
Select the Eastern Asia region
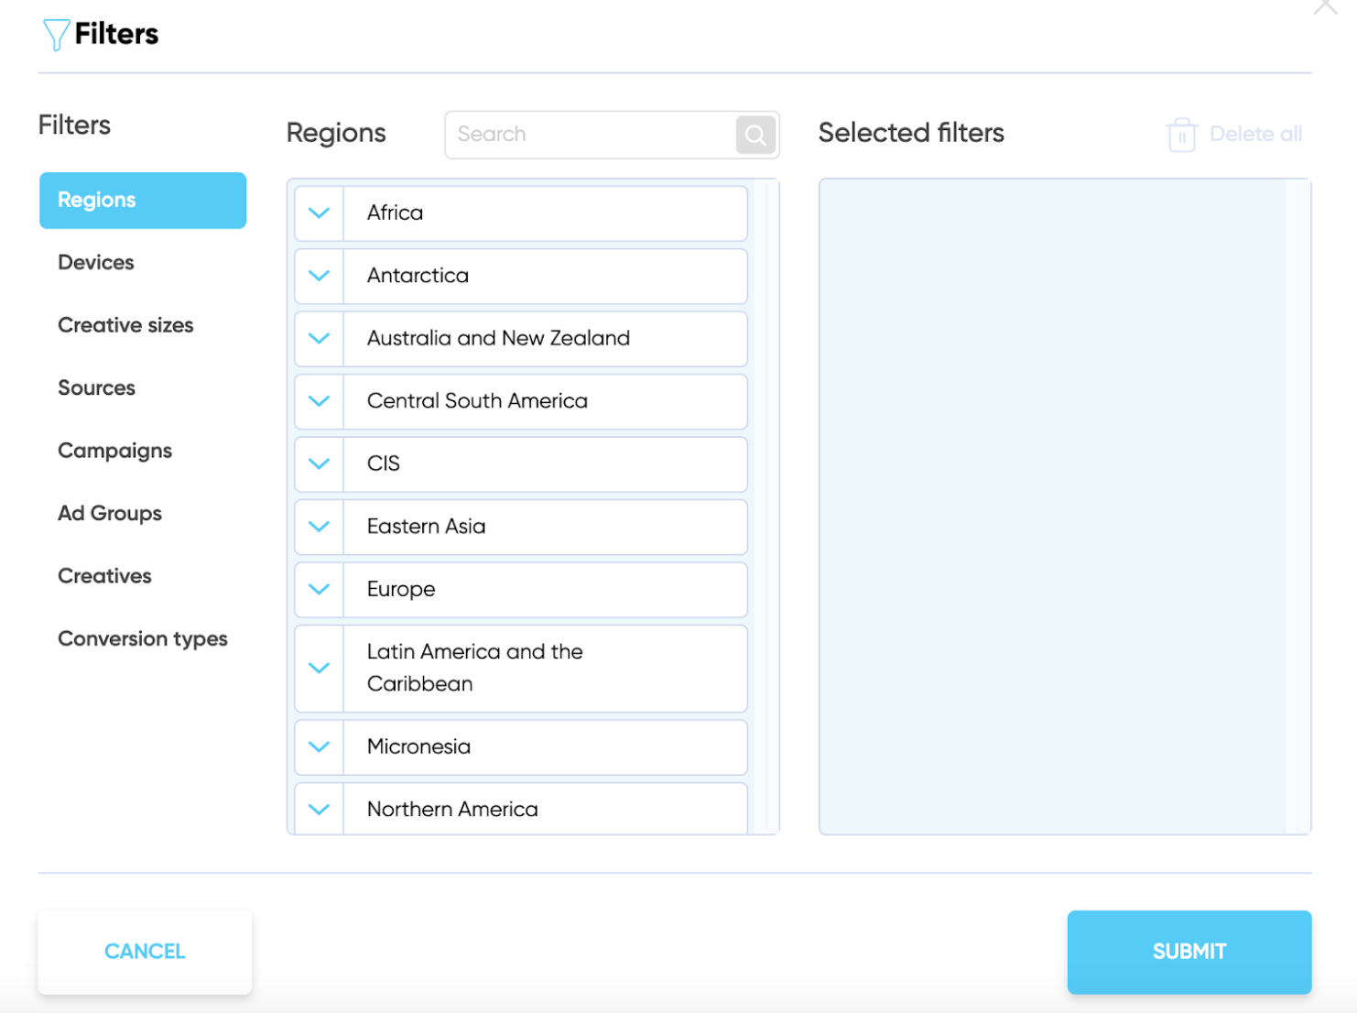[x=544, y=527]
